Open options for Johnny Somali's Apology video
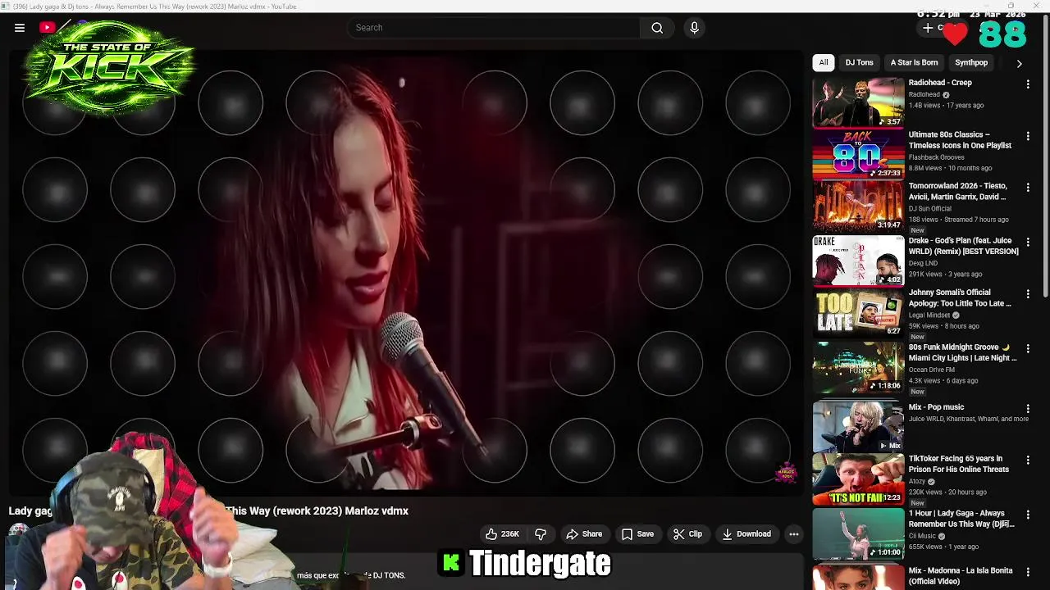 tap(1028, 295)
